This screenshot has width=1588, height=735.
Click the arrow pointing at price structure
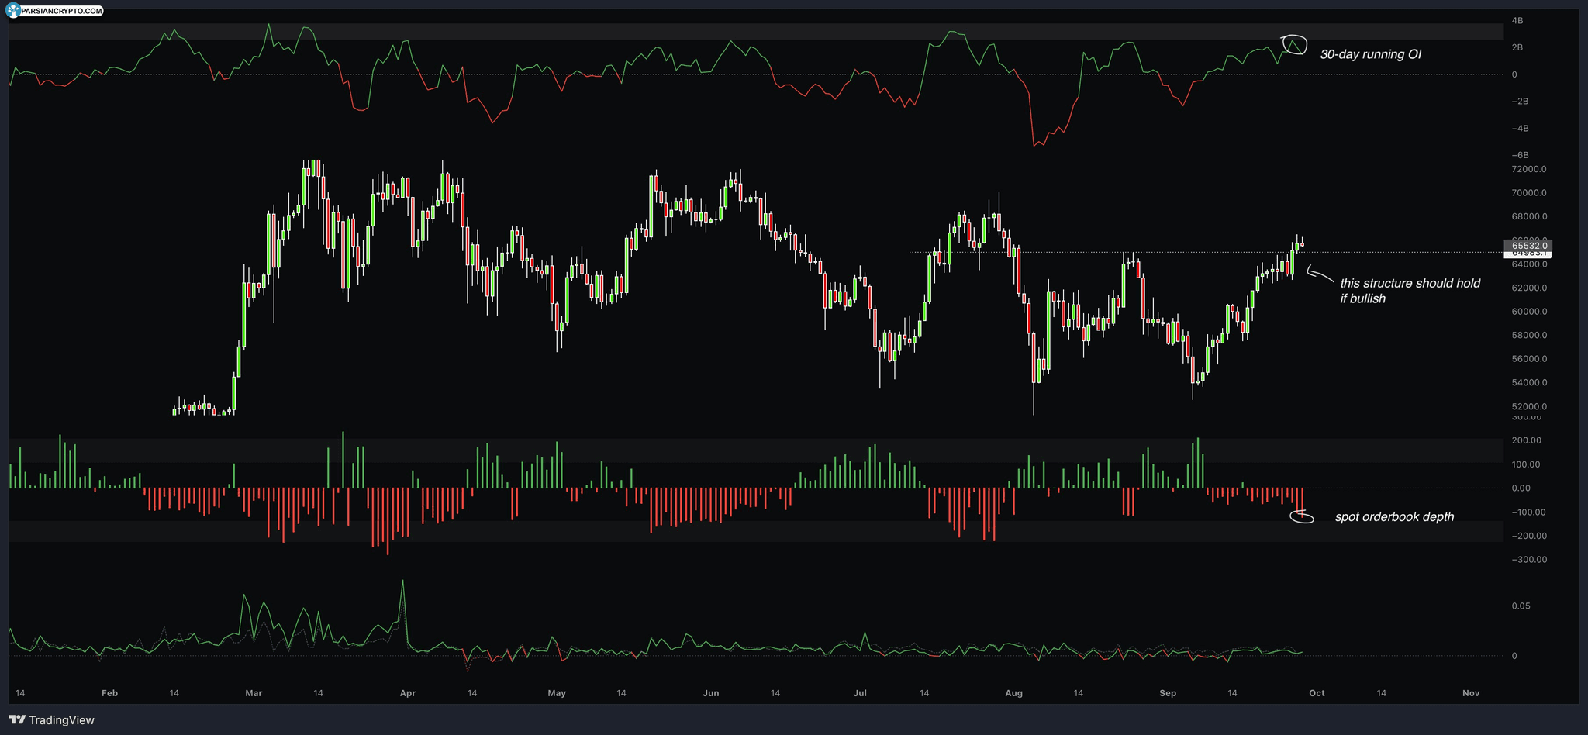(x=1320, y=274)
